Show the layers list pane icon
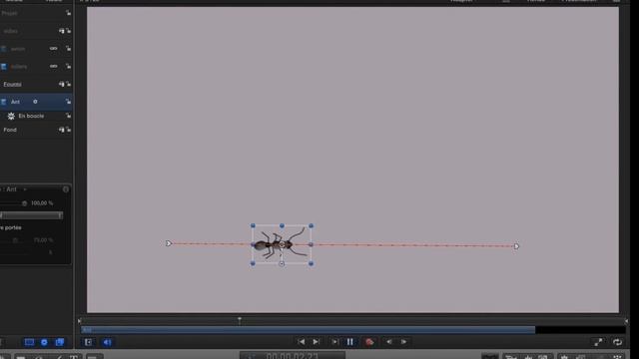 tap(29, 342)
